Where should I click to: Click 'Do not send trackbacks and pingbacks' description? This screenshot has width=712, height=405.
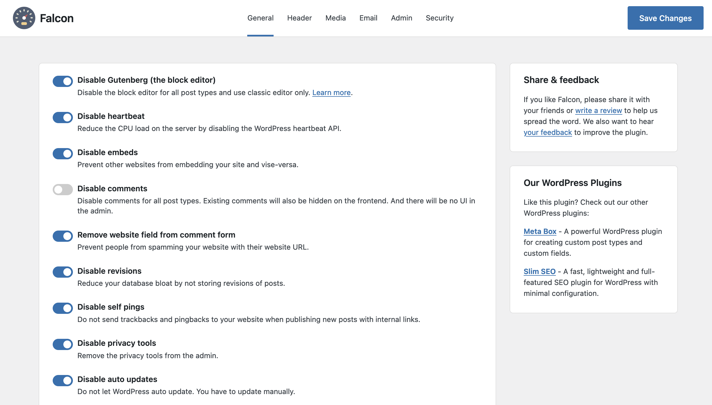coord(249,319)
